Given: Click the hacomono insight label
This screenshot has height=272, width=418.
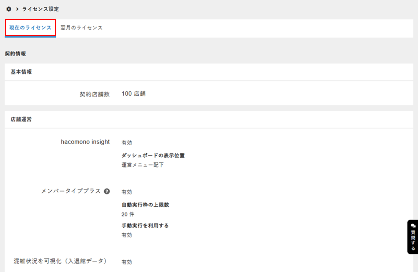Looking at the screenshot, I should 85,142.
